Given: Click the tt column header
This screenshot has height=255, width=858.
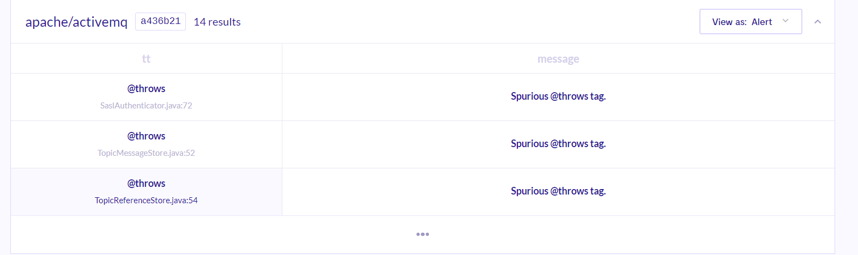Looking at the screenshot, I should click(x=146, y=58).
